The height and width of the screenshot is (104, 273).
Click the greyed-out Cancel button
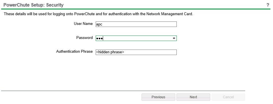click(x=228, y=97)
